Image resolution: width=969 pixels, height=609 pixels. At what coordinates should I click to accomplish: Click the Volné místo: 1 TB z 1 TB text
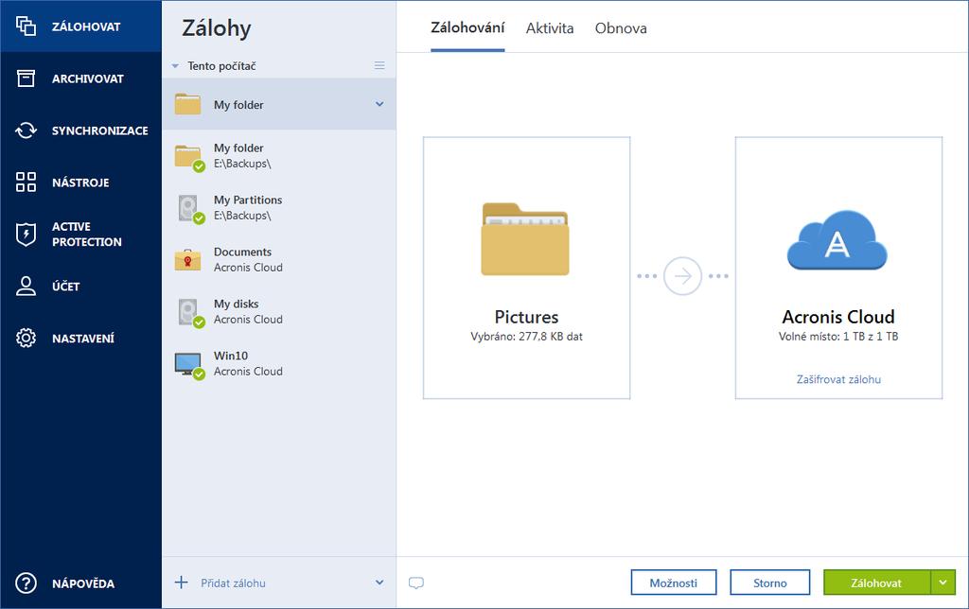pos(838,337)
